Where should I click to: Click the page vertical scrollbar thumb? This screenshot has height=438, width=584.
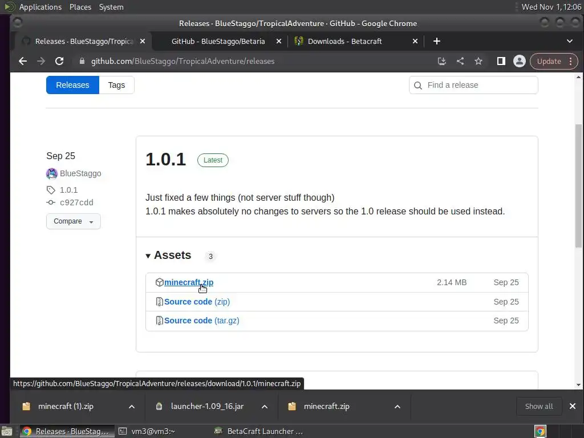tap(578, 185)
